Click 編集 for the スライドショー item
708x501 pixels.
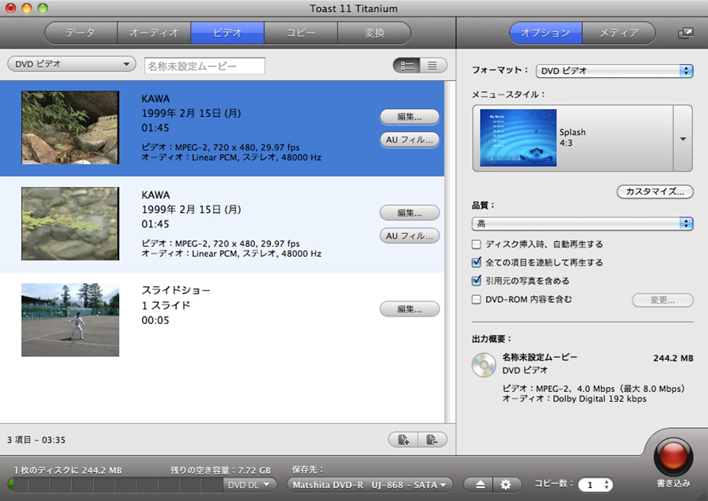(410, 309)
